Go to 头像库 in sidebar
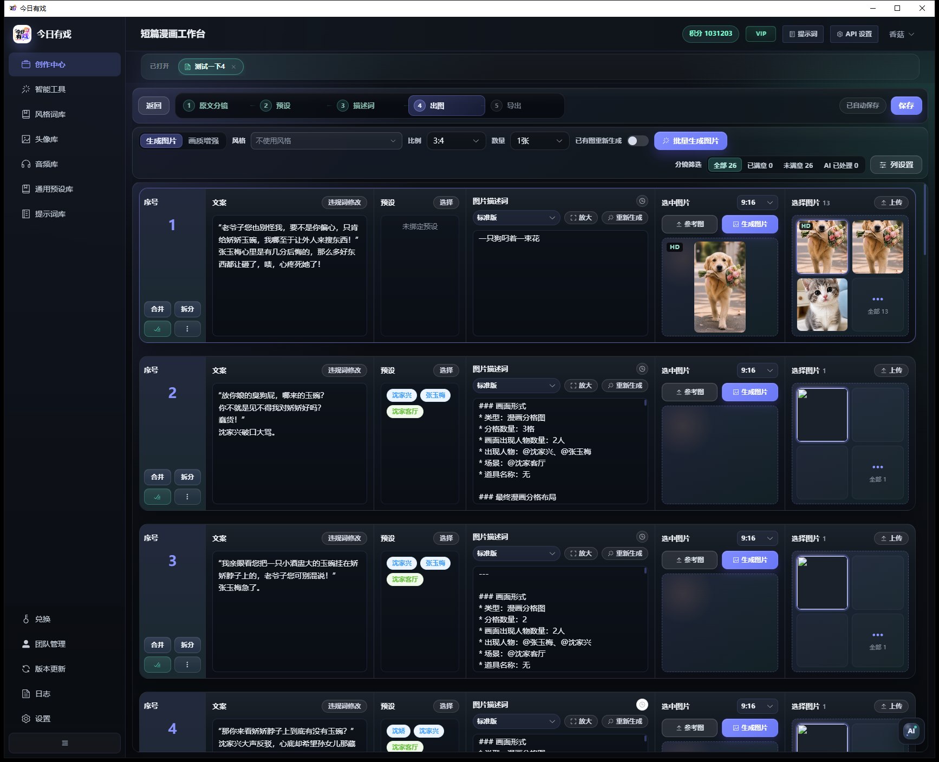This screenshot has height=762, width=939. pyautogui.click(x=64, y=139)
